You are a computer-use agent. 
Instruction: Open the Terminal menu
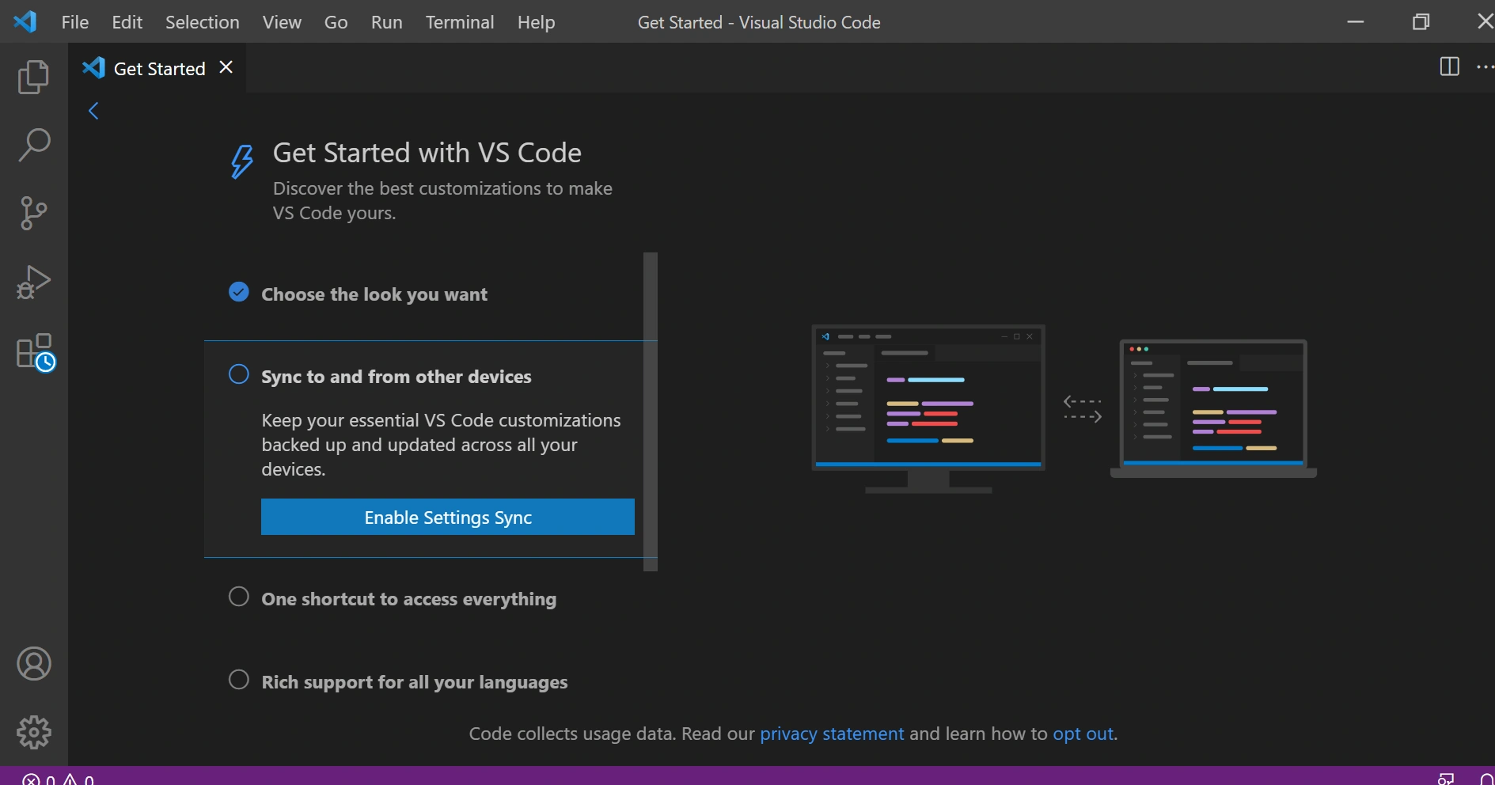(460, 22)
